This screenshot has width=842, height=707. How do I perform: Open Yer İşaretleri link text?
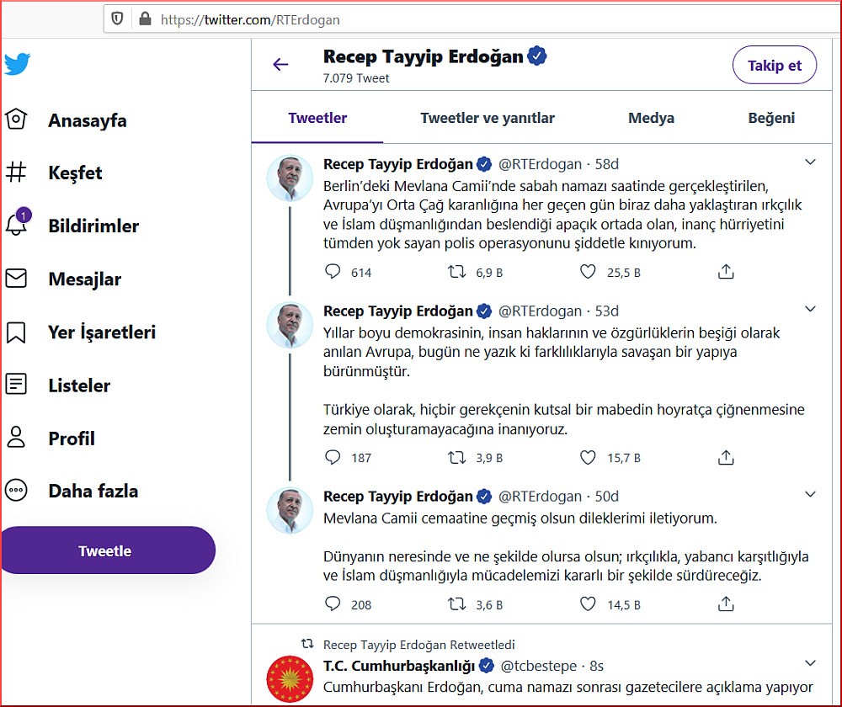(102, 332)
